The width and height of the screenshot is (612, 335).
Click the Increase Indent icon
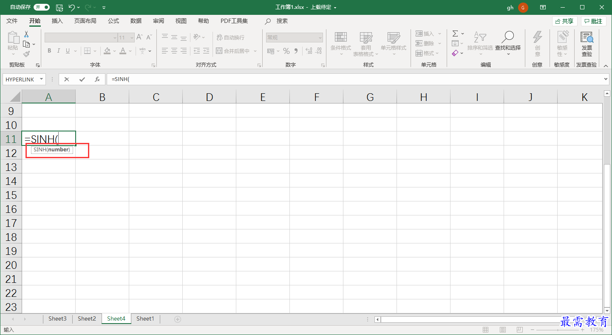point(206,51)
